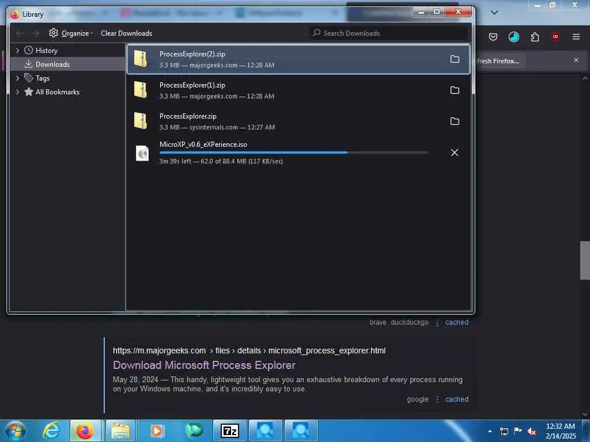The width and height of the screenshot is (590, 442).
Task: Open Windows Explorer from taskbar
Action: [x=120, y=430]
